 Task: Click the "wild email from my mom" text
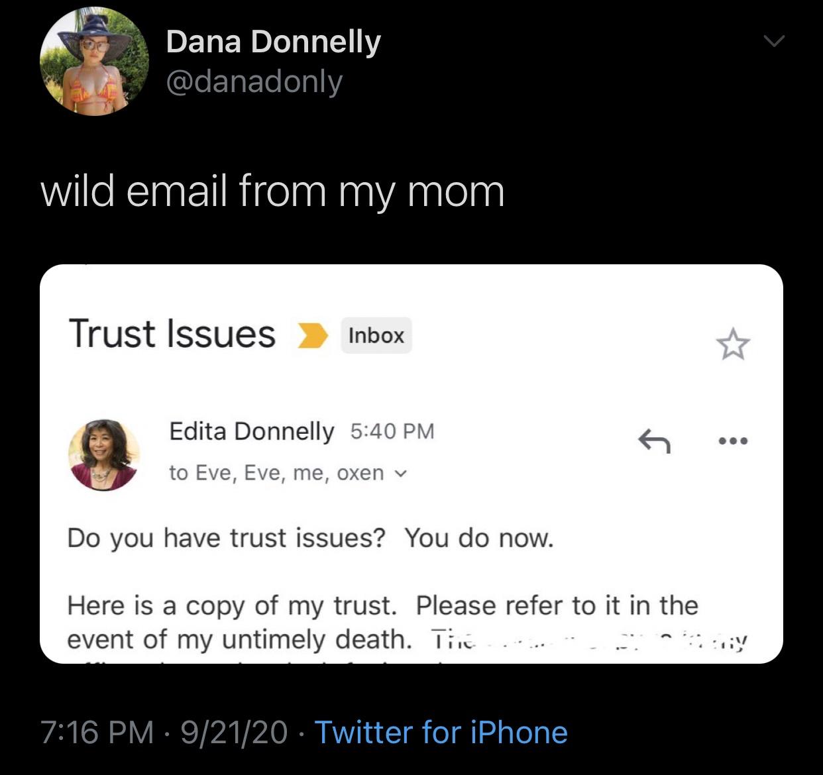pos(272,191)
